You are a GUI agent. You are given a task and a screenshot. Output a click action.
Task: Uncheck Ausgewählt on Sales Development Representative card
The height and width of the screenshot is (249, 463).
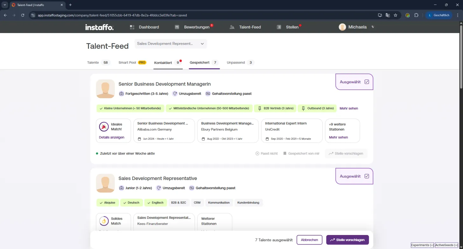point(367,176)
